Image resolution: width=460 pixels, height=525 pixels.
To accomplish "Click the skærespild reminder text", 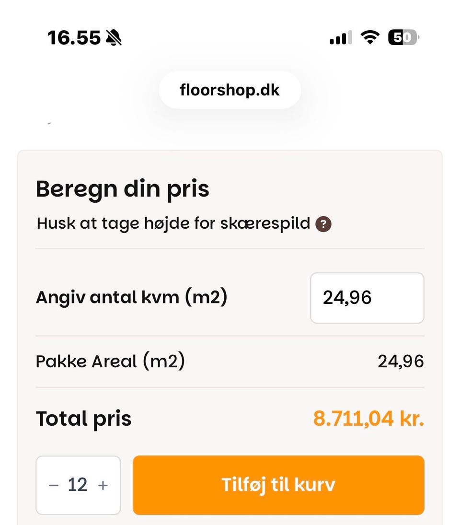I will [173, 223].
